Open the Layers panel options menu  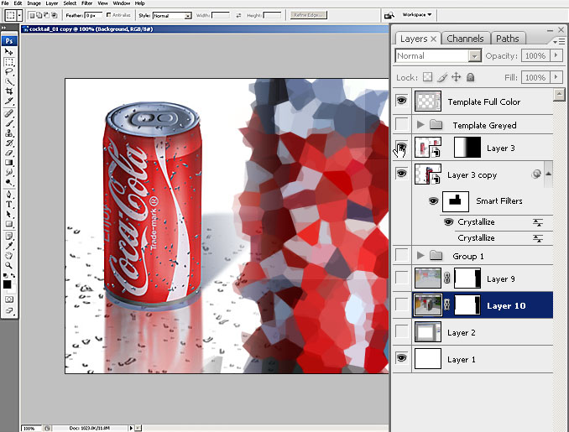click(x=559, y=42)
